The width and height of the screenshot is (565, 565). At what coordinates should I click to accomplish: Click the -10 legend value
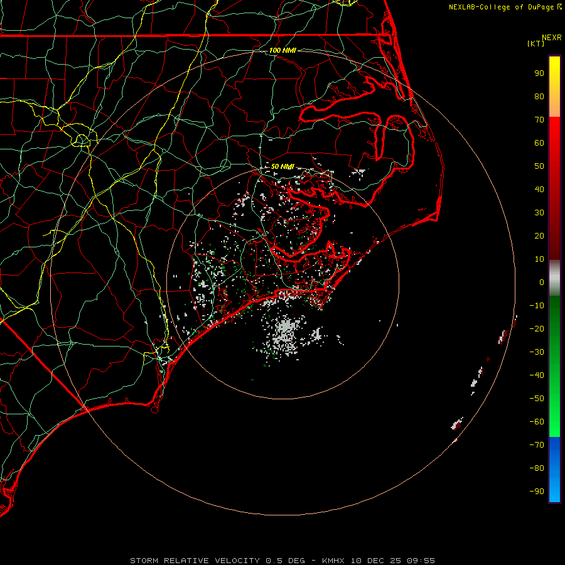[537, 306]
